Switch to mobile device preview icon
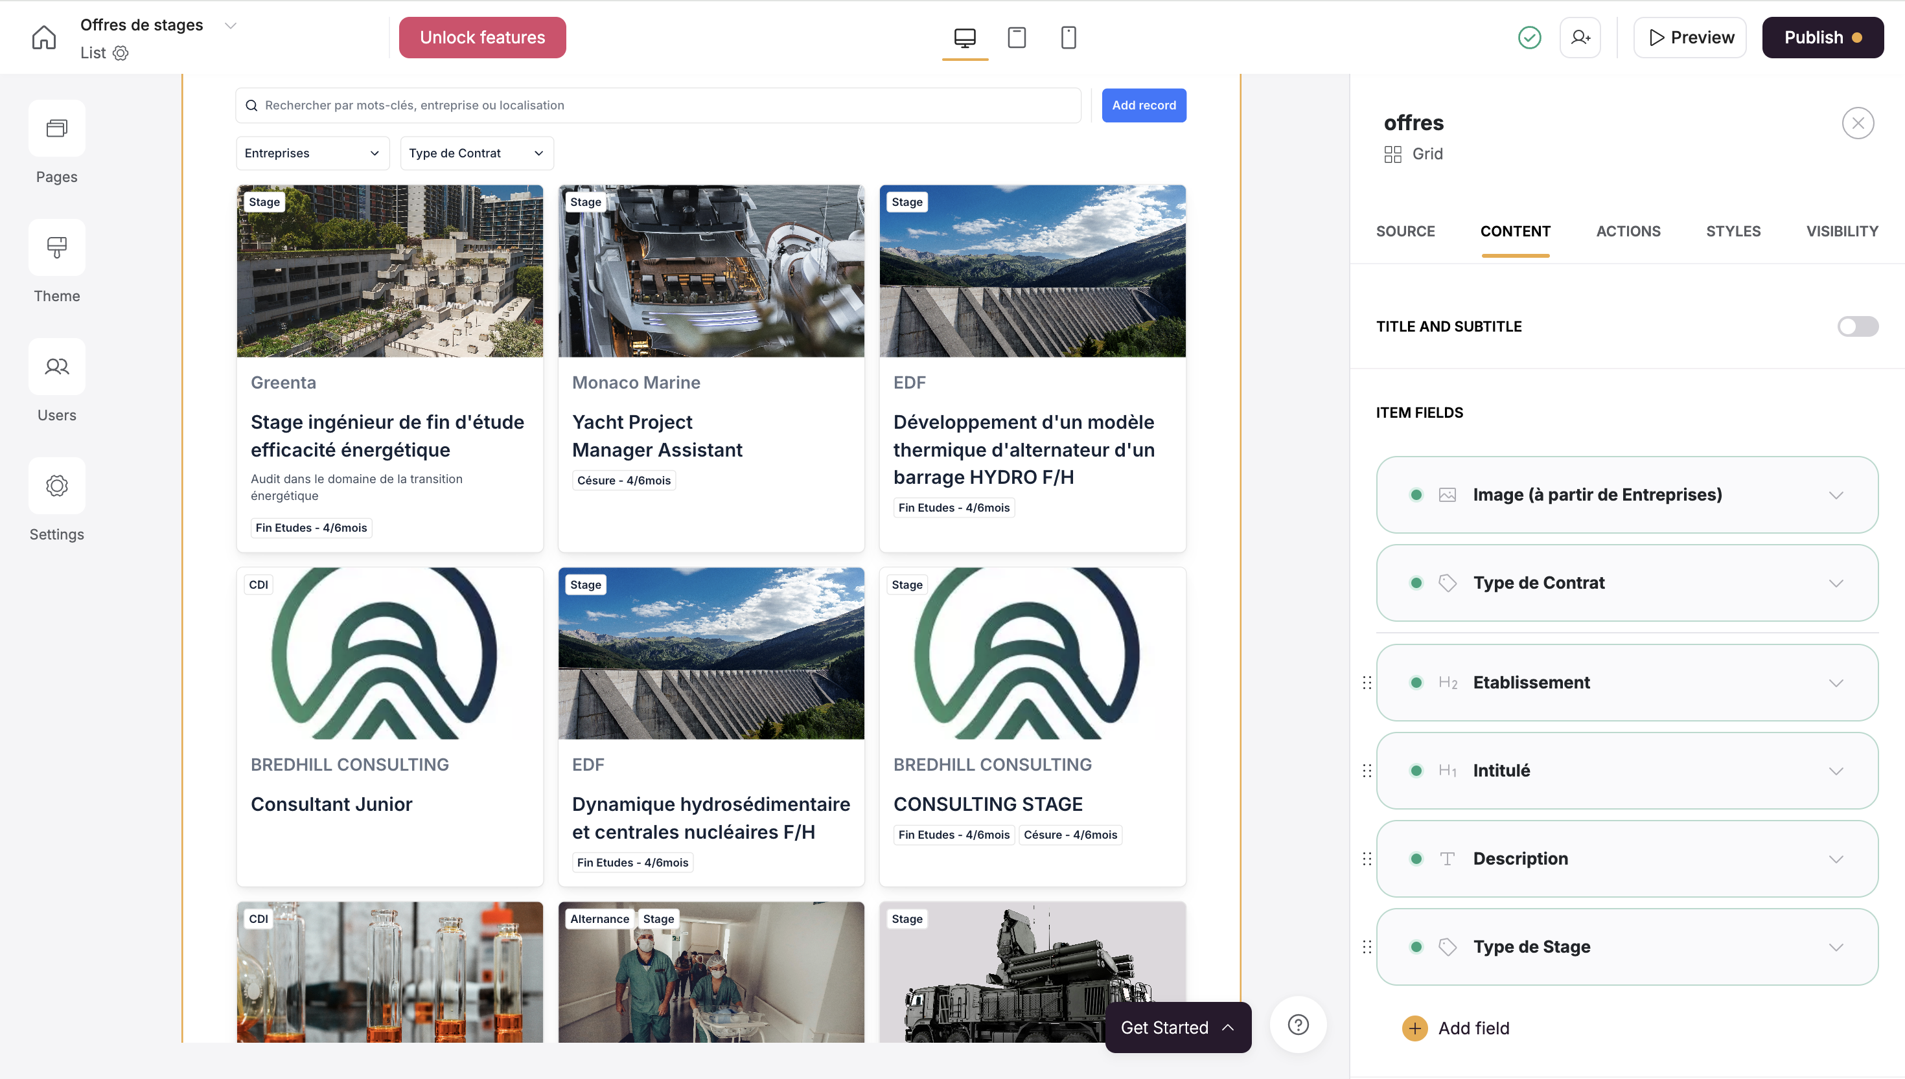Image resolution: width=1905 pixels, height=1079 pixels. (1068, 37)
